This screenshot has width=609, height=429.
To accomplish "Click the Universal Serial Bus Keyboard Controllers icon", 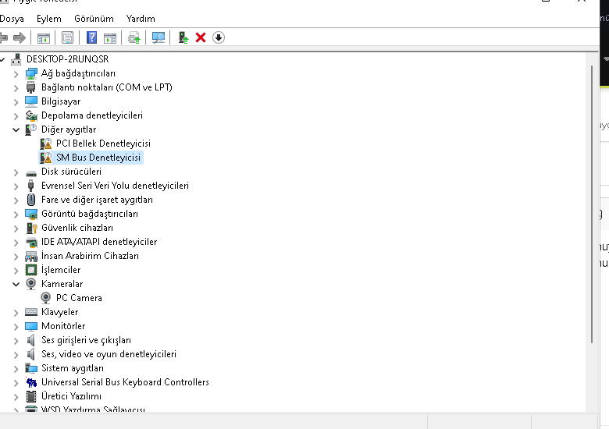I will coord(31,382).
